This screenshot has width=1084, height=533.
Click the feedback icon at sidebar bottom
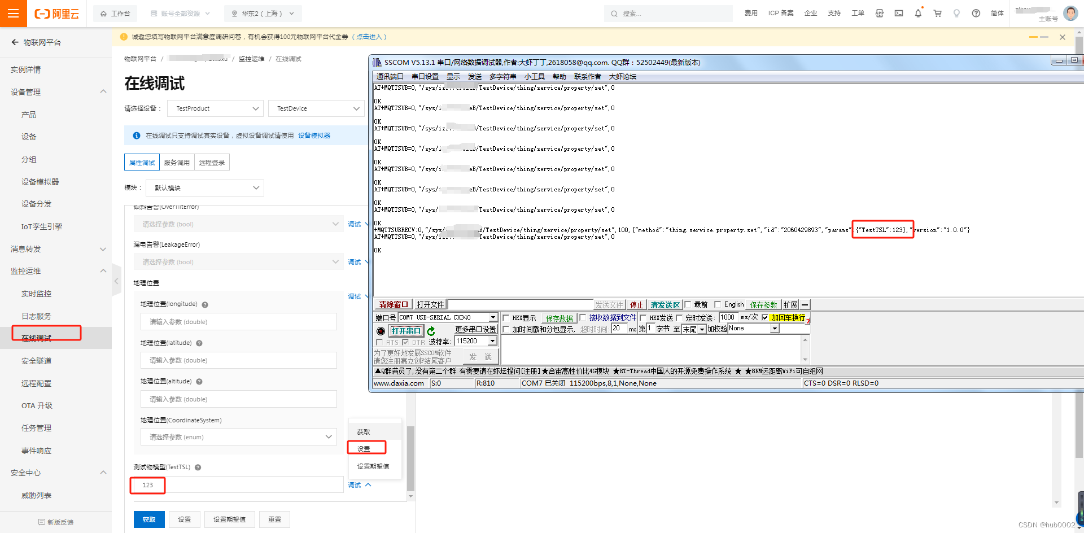point(41,522)
